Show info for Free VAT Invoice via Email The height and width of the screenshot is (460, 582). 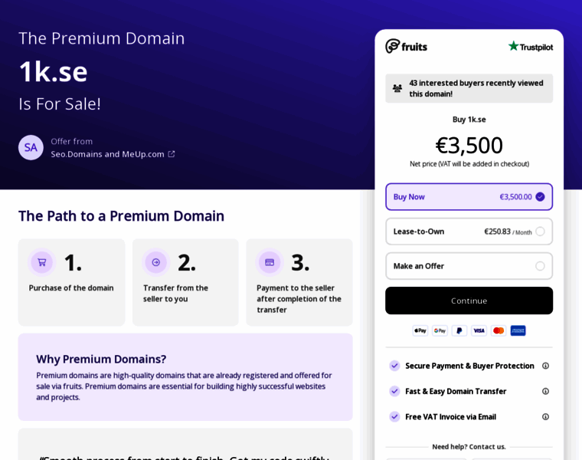tap(546, 416)
